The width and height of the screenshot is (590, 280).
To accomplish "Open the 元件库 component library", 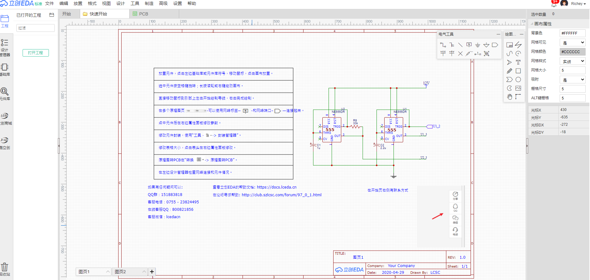I will 5,94.
